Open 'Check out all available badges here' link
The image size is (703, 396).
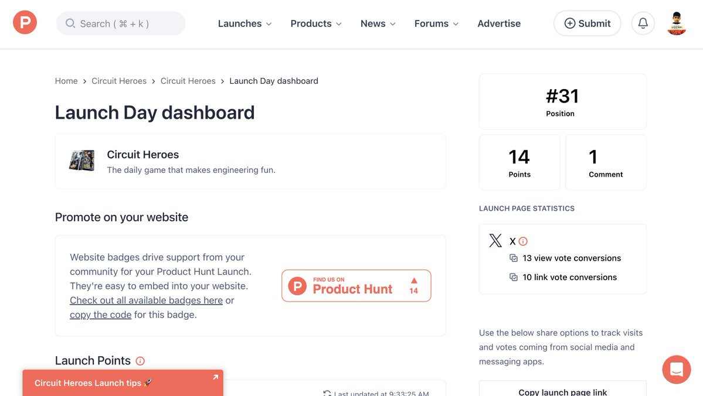point(146,300)
